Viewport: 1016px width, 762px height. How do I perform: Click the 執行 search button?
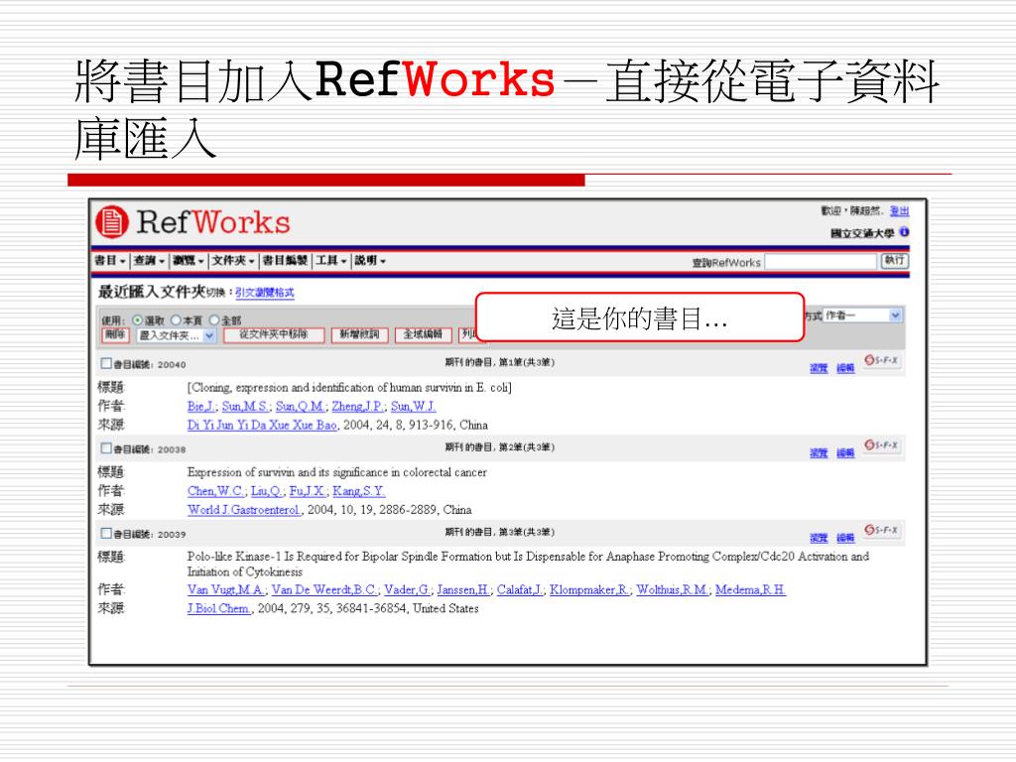(x=895, y=261)
